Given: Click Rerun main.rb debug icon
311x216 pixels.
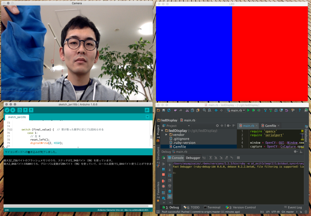Looking at the screenshot, I should pos(163,158).
